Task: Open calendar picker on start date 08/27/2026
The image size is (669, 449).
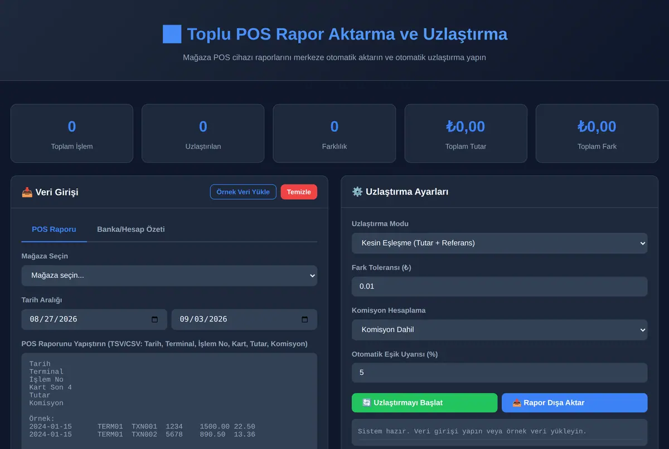Action: [155, 319]
